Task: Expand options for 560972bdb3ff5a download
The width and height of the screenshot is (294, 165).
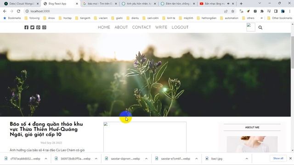Action: (x=96, y=159)
